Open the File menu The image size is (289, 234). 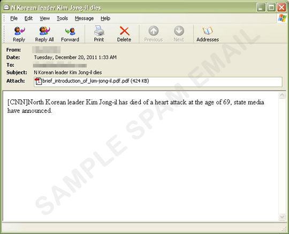point(14,18)
